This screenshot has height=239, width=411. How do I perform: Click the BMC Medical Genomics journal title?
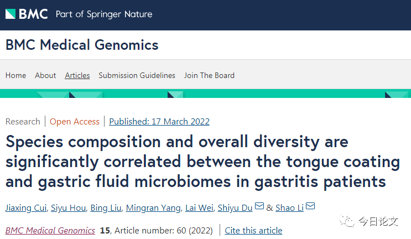click(x=82, y=45)
